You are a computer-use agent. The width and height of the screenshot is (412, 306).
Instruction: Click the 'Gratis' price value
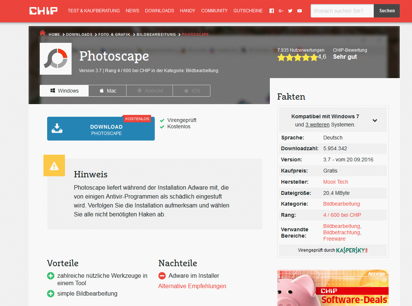(330, 171)
